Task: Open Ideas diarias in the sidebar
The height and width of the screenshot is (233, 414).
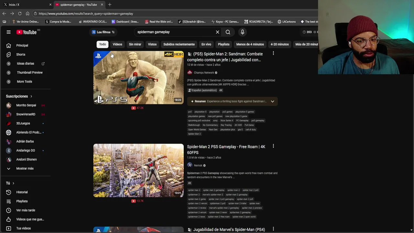Action: coord(25,63)
